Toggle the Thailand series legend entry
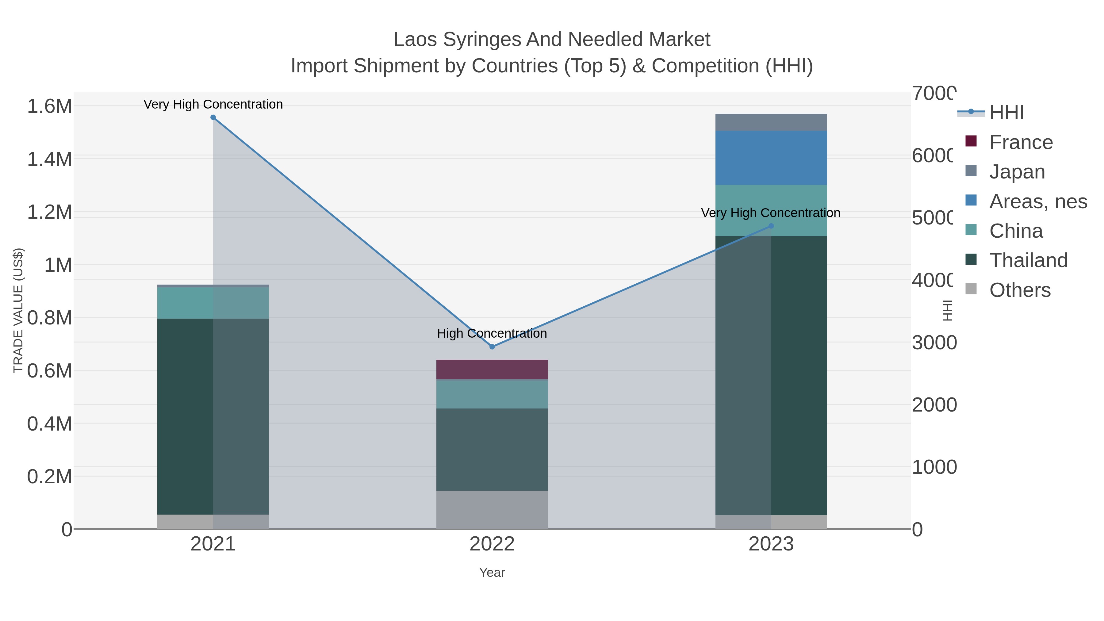Screen dimensions: 1104x621 1016,260
